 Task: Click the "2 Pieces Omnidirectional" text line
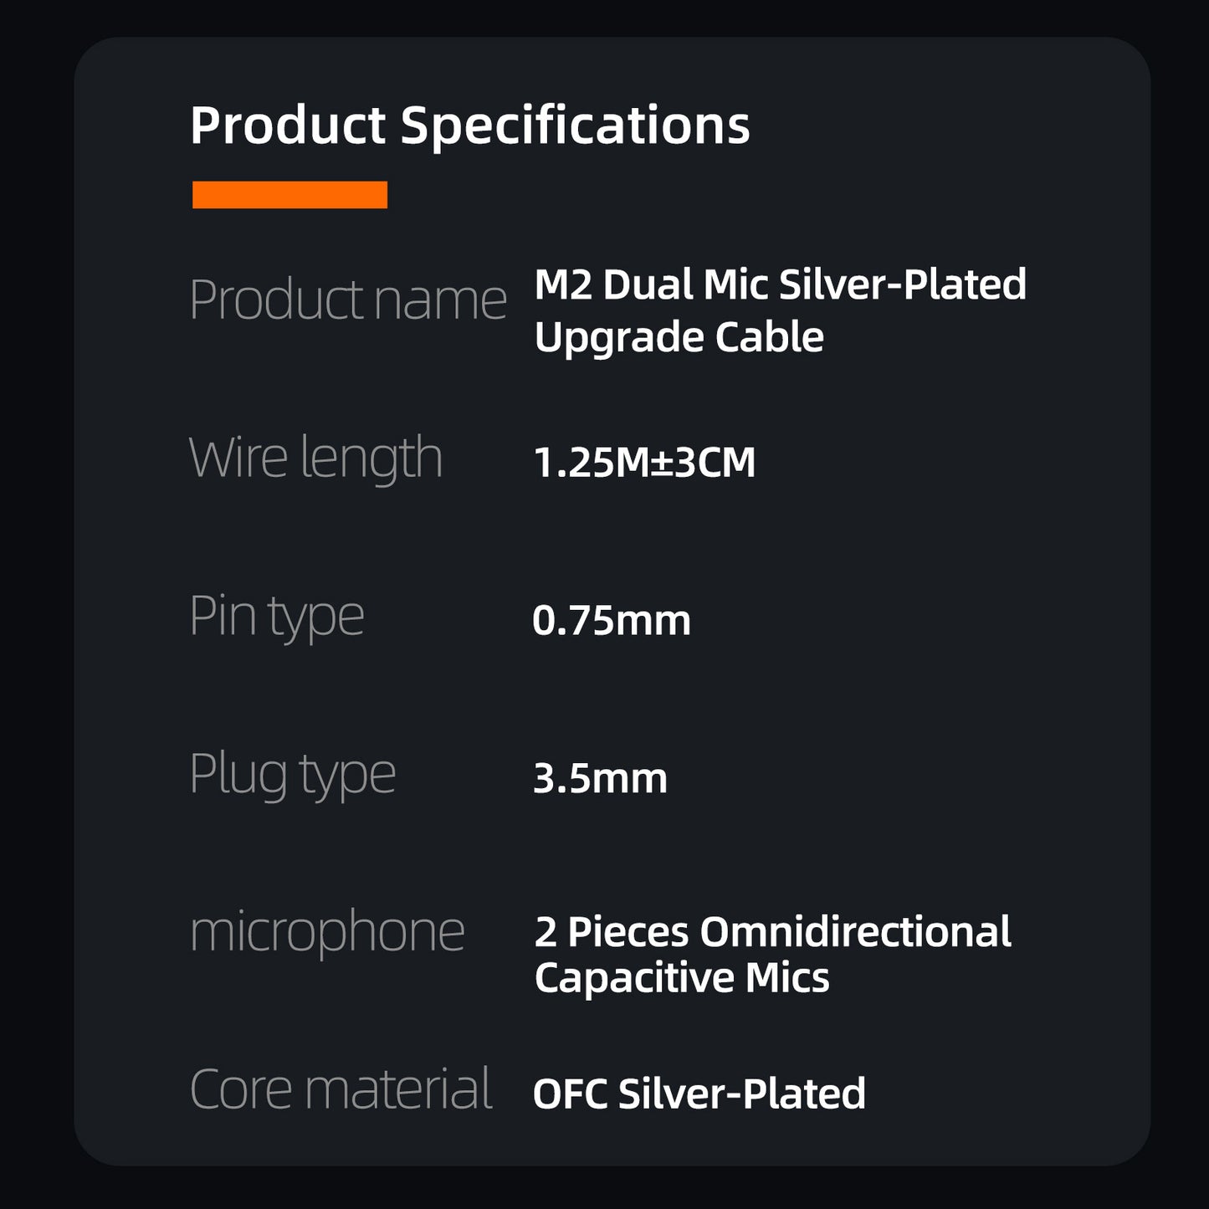tap(772, 932)
